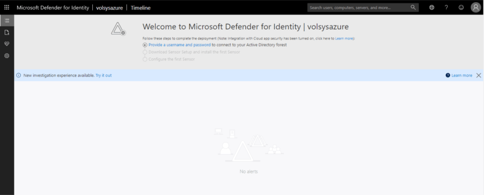Select the first deployment step radio button
The width and height of the screenshot is (484, 195).
[x=145, y=45]
